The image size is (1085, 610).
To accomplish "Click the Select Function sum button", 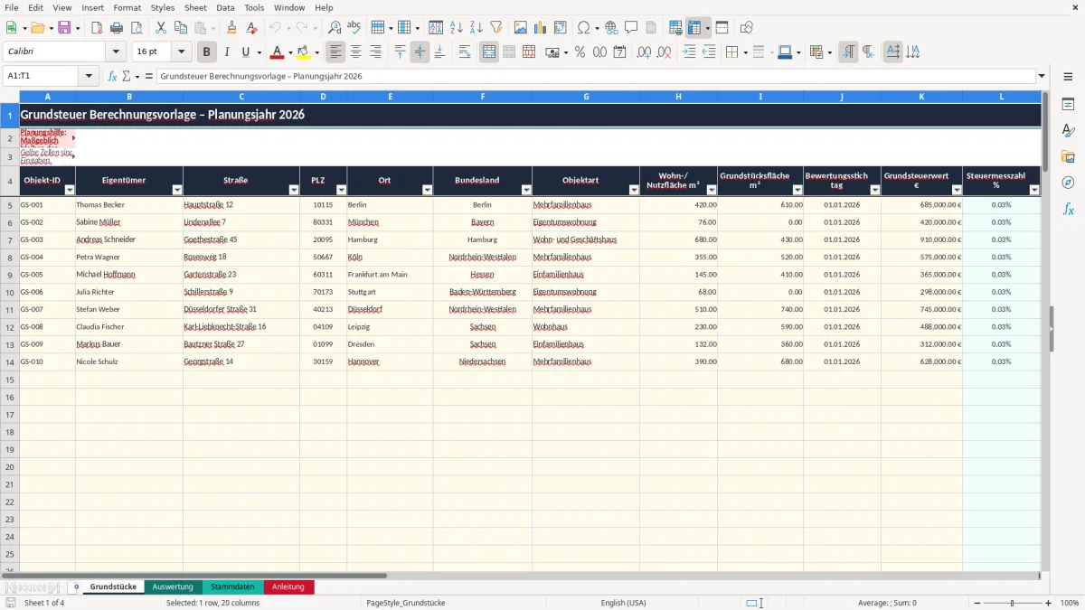I will tap(128, 76).
